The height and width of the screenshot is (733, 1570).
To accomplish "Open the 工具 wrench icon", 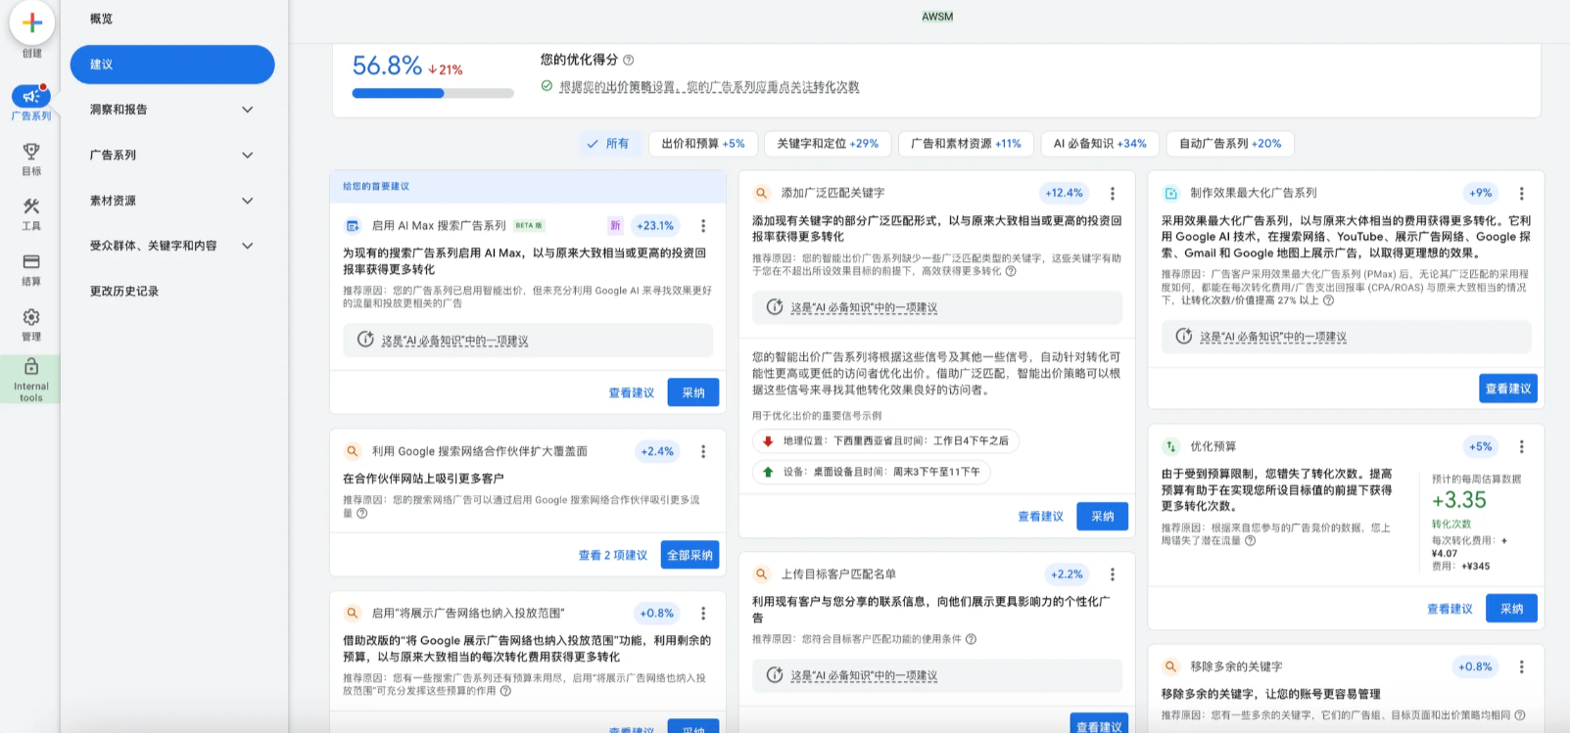I will [x=31, y=206].
